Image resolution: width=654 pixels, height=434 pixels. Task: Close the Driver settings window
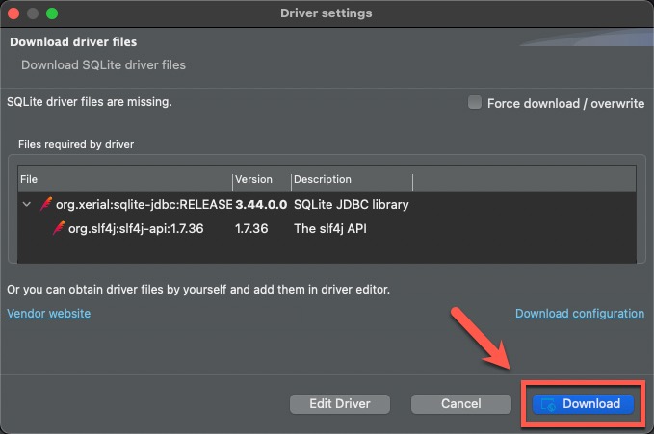[x=13, y=13]
